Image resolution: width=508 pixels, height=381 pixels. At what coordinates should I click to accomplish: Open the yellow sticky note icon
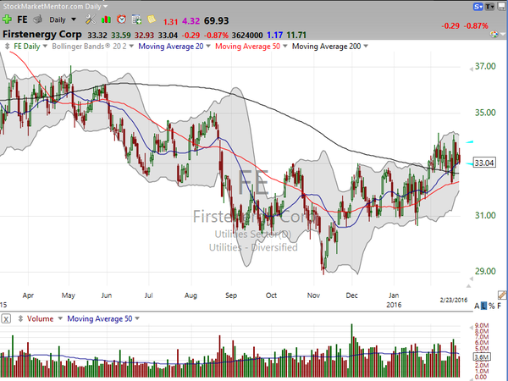152,19
